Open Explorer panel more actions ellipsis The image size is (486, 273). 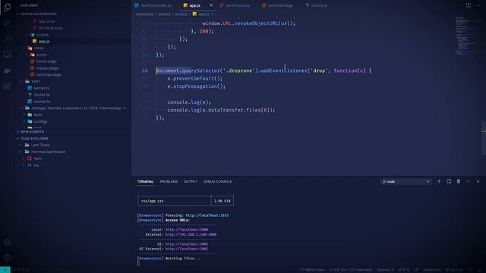tap(123, 5)
